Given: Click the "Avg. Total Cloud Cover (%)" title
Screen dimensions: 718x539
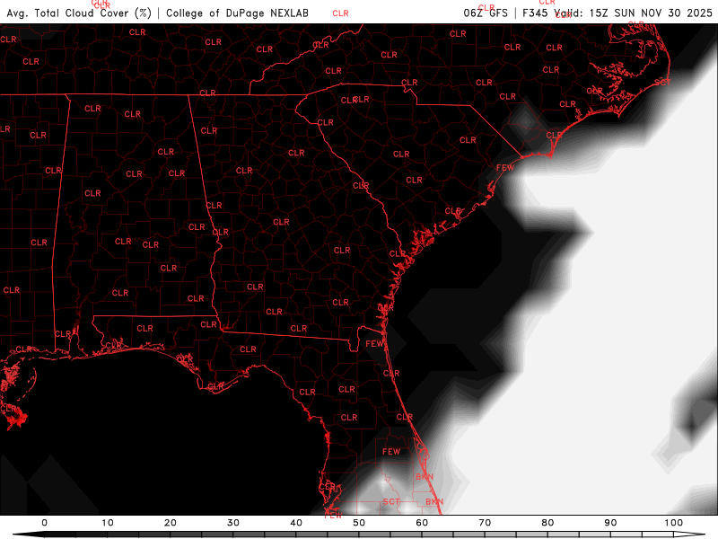Looking at the screenshot, I should [x=79, y=13].
